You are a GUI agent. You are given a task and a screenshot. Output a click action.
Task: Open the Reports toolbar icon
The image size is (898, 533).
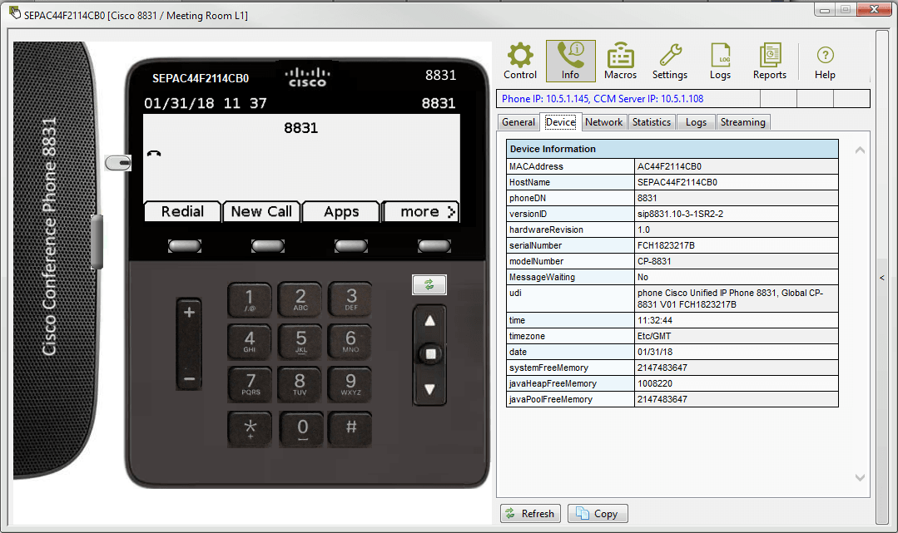pyautogui.click(x=770, y=61)
